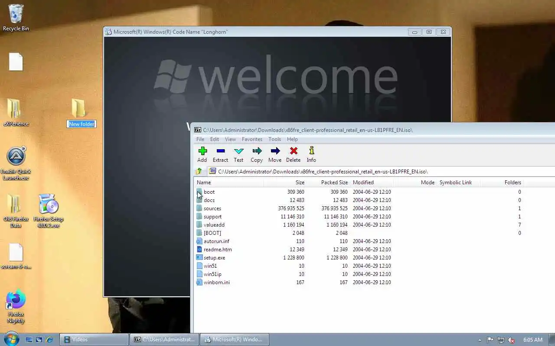Open the Windows Start orb

point(11,339)
